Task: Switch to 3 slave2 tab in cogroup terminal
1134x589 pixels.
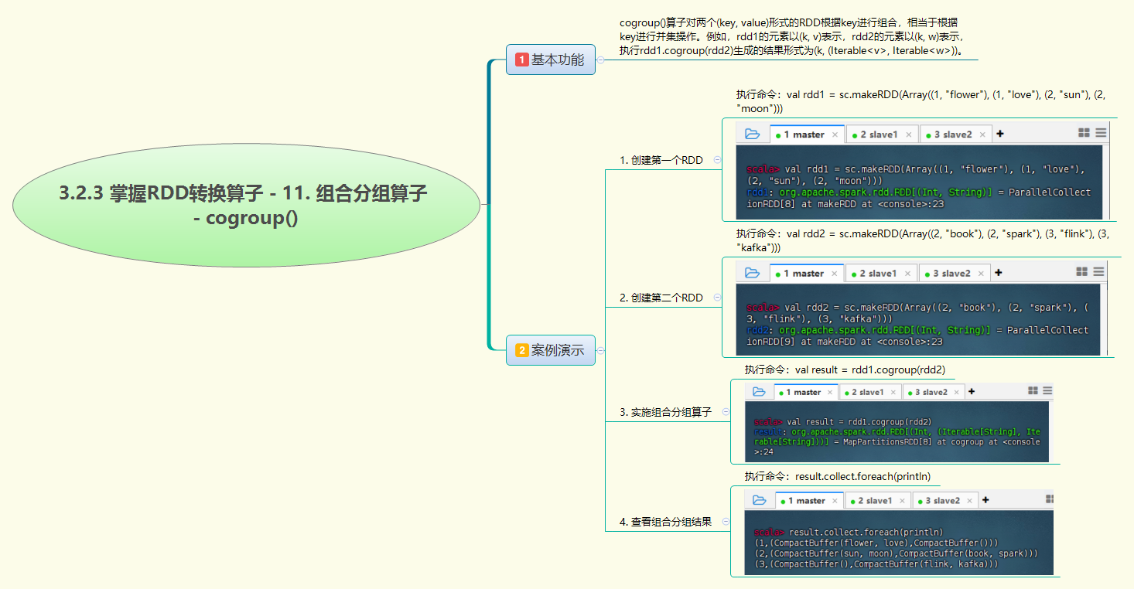Action: pos(934,393)
